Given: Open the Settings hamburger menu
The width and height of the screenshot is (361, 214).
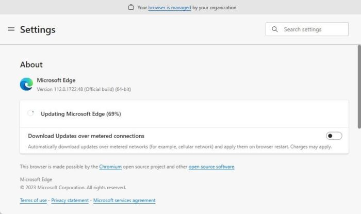Looking at the screenshot, I should coord(11,29).
